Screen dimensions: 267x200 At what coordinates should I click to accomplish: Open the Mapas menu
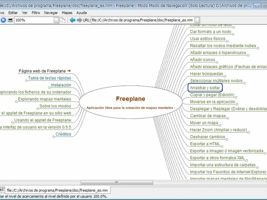(x=67, y=13)
